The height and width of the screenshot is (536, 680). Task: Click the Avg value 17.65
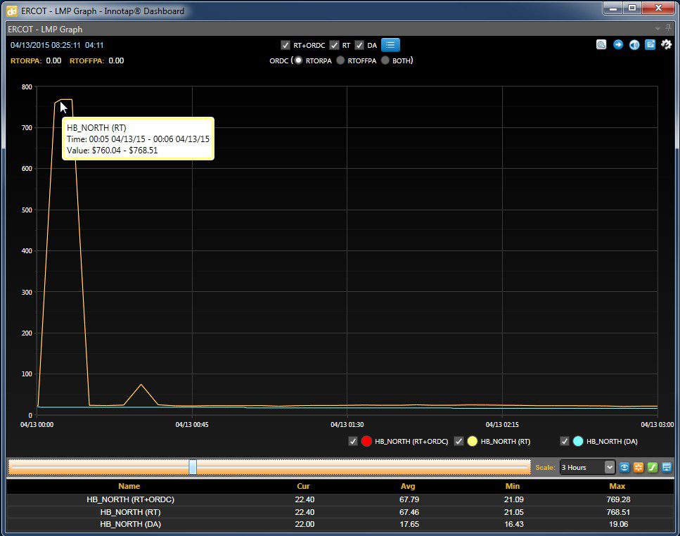pos(409,524)
